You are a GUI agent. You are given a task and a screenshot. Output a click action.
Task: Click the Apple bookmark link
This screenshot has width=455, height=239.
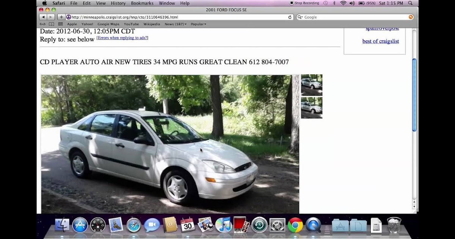click(x=72, y=24)
